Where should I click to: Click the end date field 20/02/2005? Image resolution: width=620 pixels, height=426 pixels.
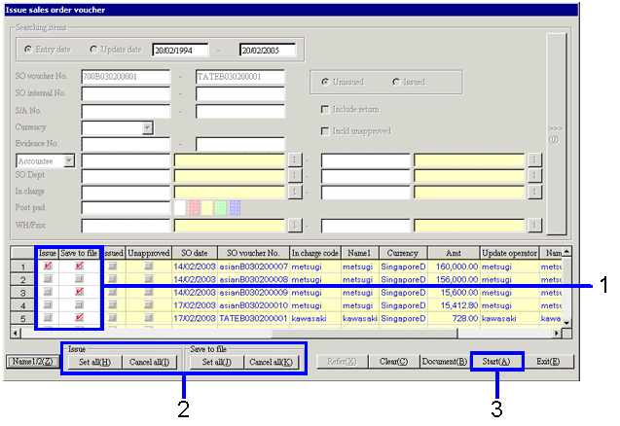point(268,51)
